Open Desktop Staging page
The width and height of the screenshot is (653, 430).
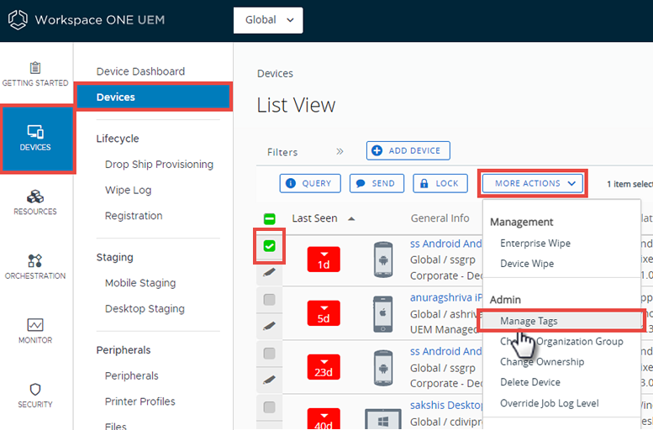[145, 309]
